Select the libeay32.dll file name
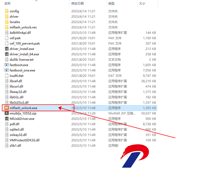Image resolution: width=203 pixels, height=170 pixels. (x=18, y=92)
